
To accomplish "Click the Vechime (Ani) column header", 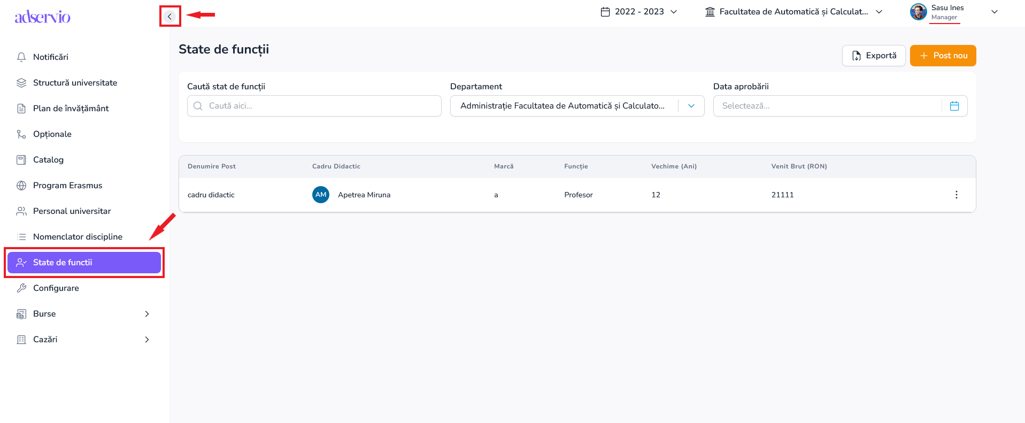I will (x=674, y=166).
